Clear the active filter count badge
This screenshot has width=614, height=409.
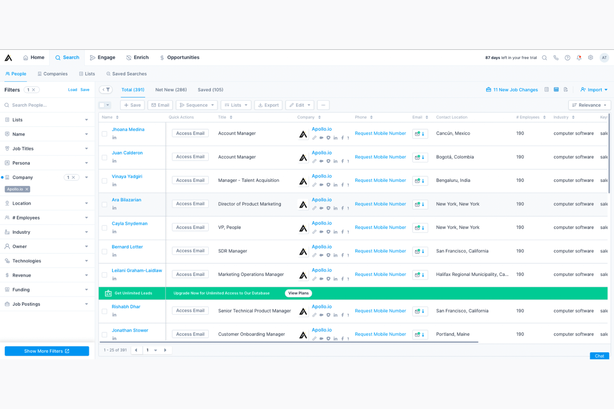pyautogui.click(x=34, y=90)
